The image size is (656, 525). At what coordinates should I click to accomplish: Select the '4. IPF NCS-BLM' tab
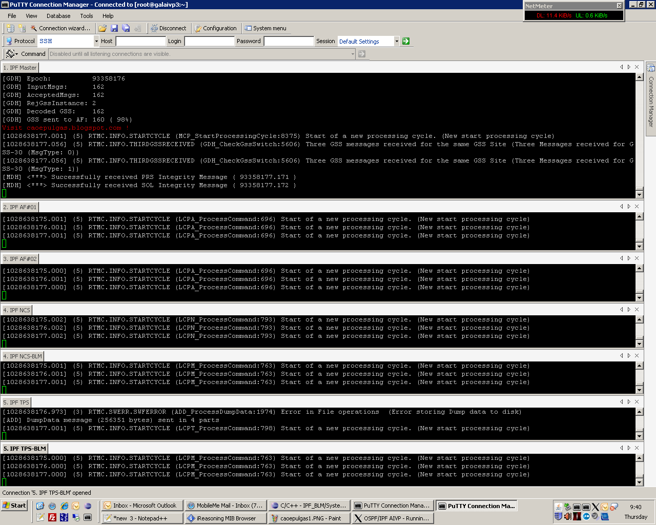tap(23, 356)
